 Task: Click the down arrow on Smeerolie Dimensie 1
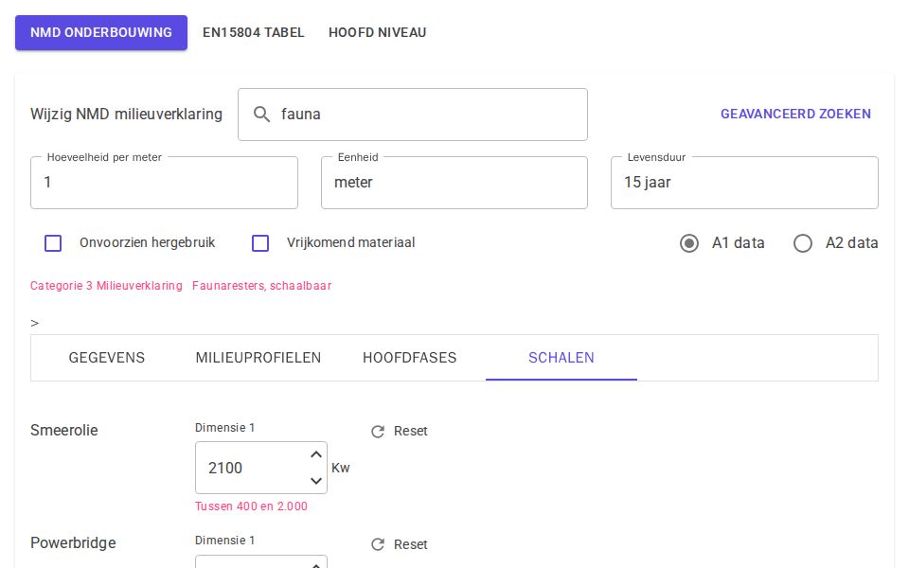316,481
